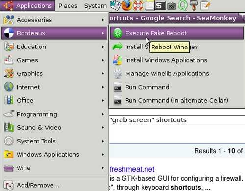Launch the green Q application icon
Image resolution: width=245 pixels, height=191 pixels.
click(183, 5)
